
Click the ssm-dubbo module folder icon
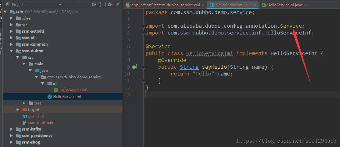18,51
